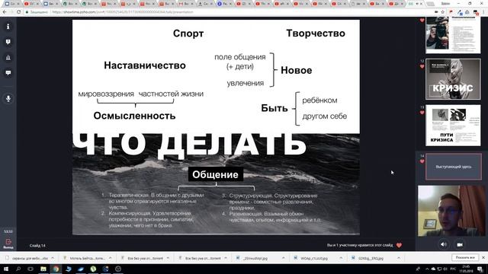
Task: Select the 'Выступающий здесь' slide 14 thumbnail
Action: 453,167
